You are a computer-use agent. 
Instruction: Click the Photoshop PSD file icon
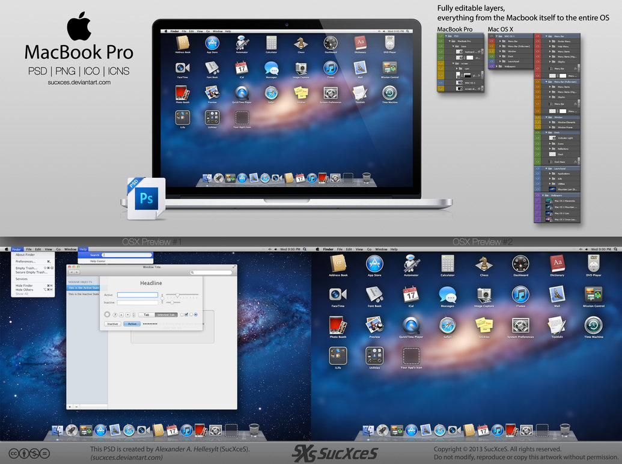point(146,198)
